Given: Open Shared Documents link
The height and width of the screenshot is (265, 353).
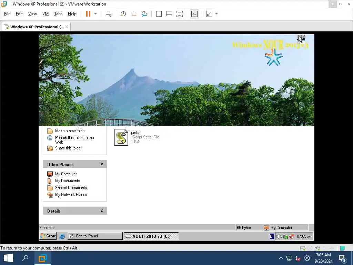Looking at the screenshot, I should [71, 188].
